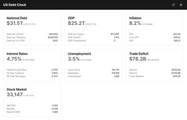
Task: Open the Stock Market card
Action: 32,101
